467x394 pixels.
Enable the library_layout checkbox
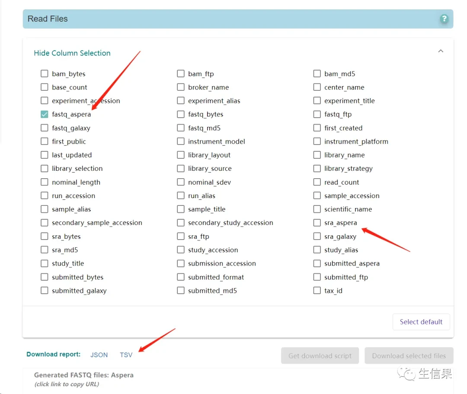coord(181,155)
